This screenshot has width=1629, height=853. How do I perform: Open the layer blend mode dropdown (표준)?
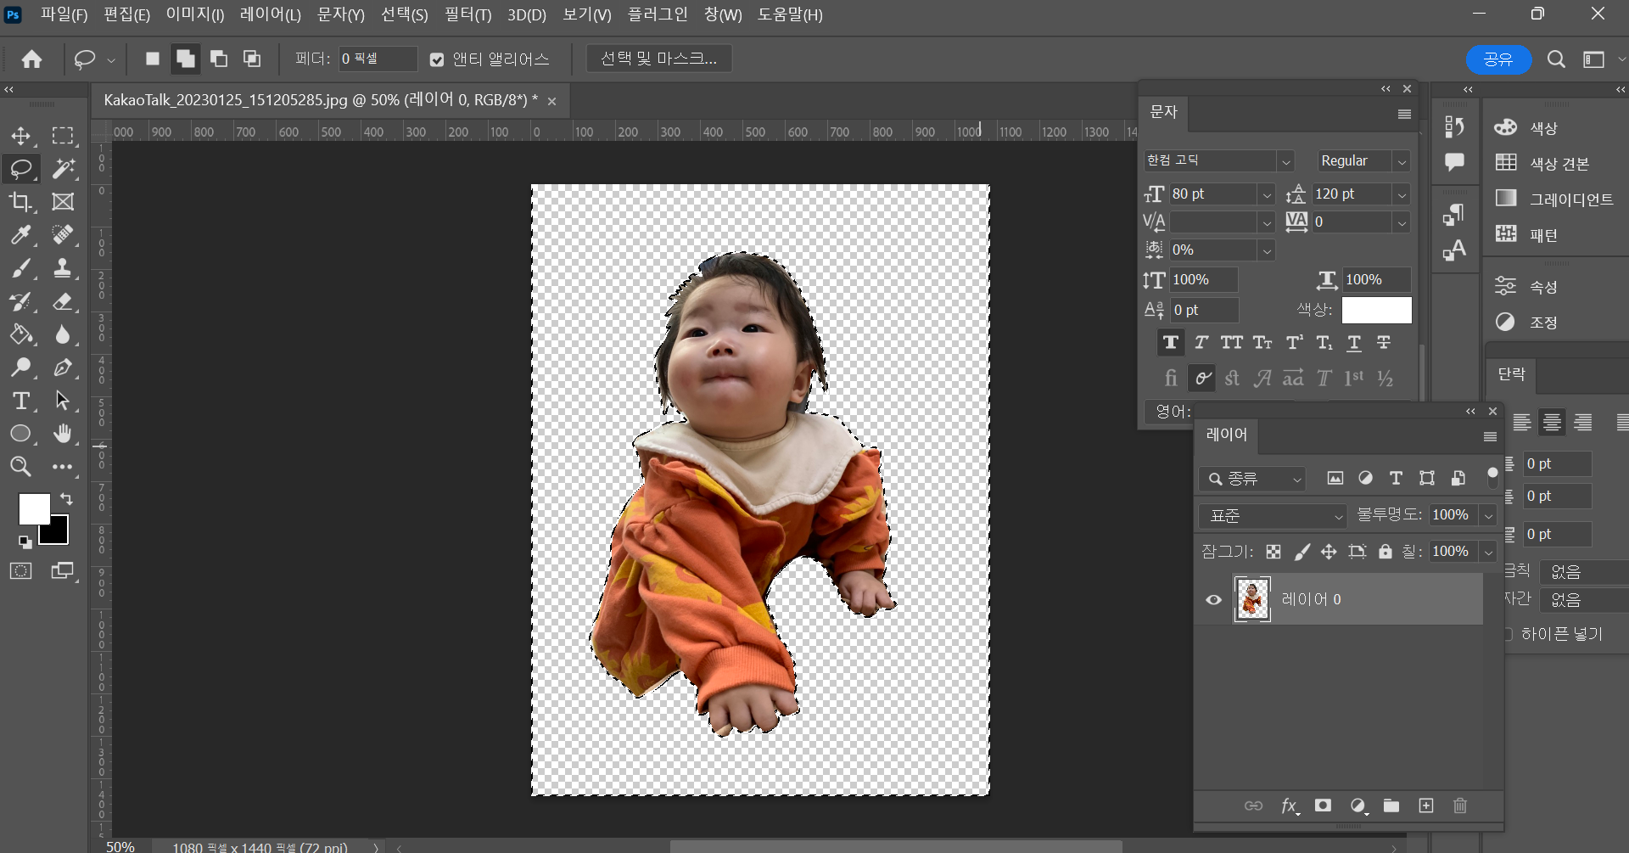(x=1274, y=515)
